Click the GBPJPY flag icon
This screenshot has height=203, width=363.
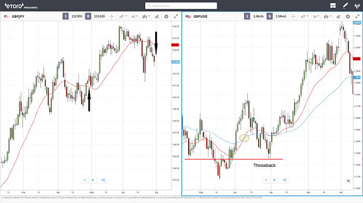[x=6, y=17]
